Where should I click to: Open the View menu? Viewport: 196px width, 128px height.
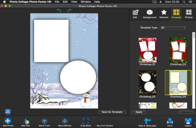tap(74, 2)
